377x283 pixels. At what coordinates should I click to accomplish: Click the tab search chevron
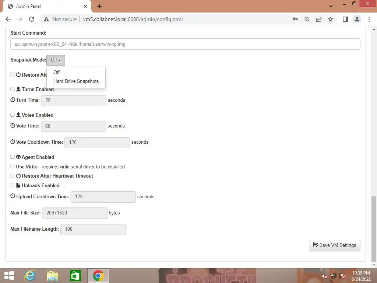pos(331,6)
